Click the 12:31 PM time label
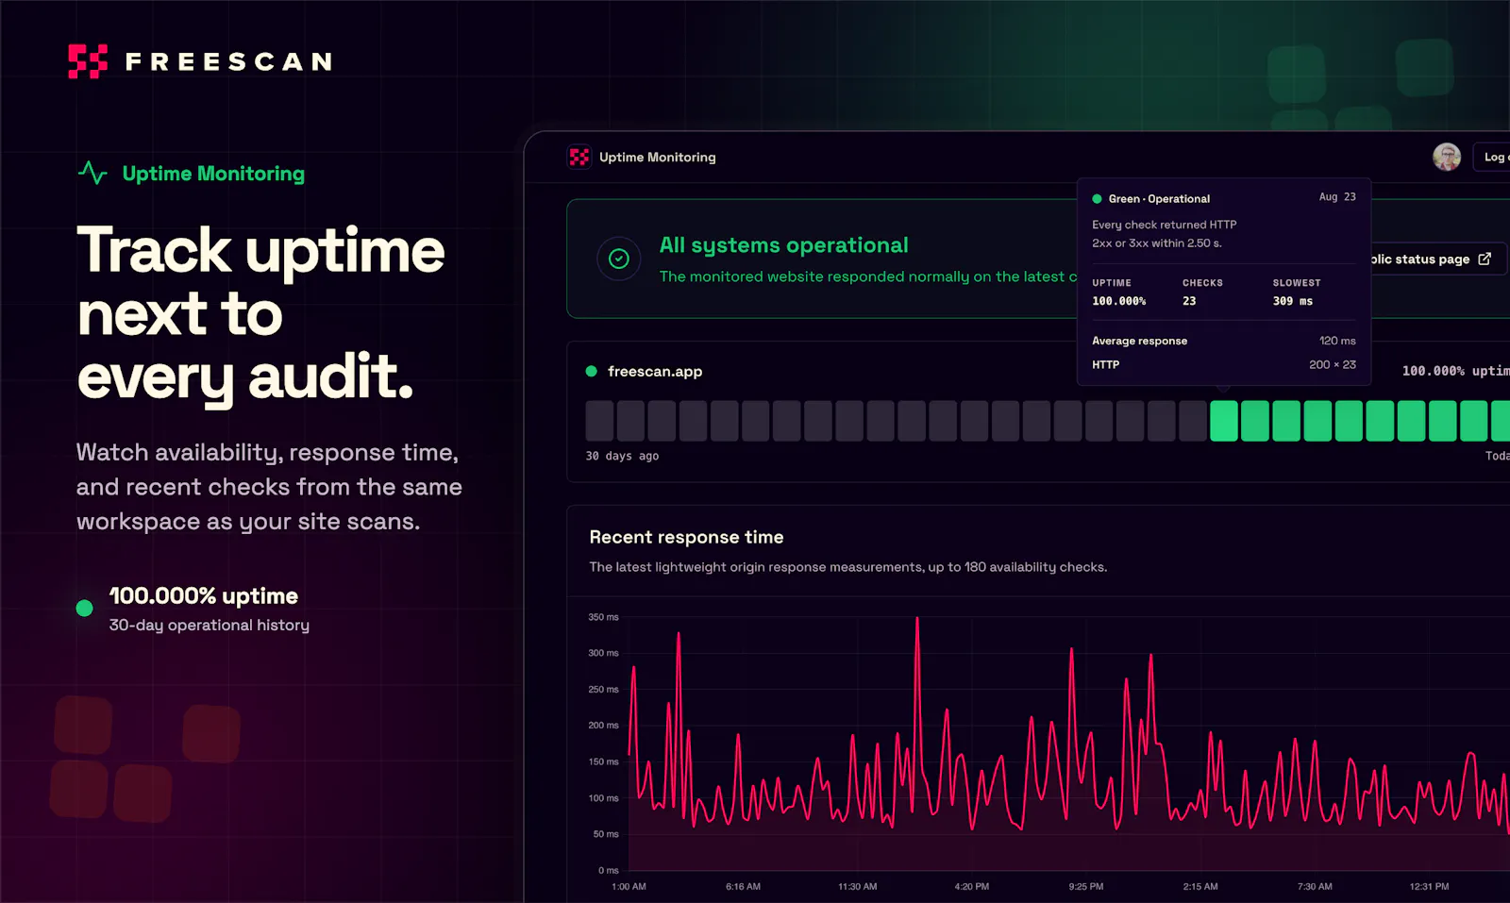This screenshot has height=903, width=1510. [x=1430, y=887]
